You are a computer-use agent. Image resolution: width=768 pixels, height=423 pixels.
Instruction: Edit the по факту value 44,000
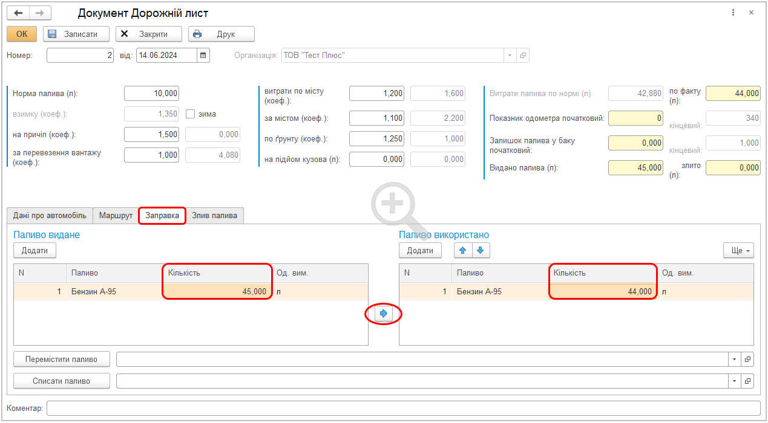(x=733, y=93)
